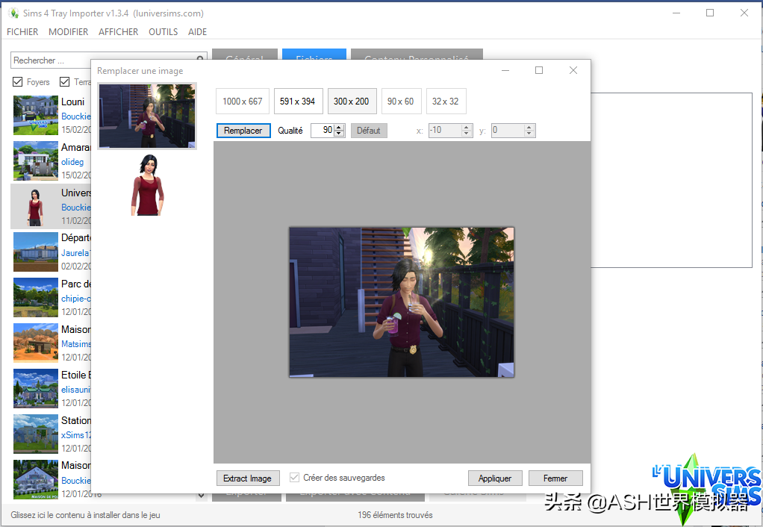Click the Extract Image button
The width and height of the screenshot is (763, 527).
[248, 478]
